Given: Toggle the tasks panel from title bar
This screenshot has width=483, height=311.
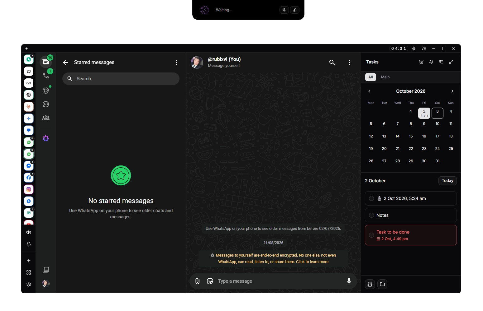Looking at the screenshot, I should (424, 49).
